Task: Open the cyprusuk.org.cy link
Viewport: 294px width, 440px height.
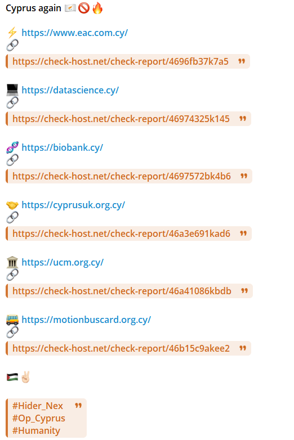Action: coord(73,205)
